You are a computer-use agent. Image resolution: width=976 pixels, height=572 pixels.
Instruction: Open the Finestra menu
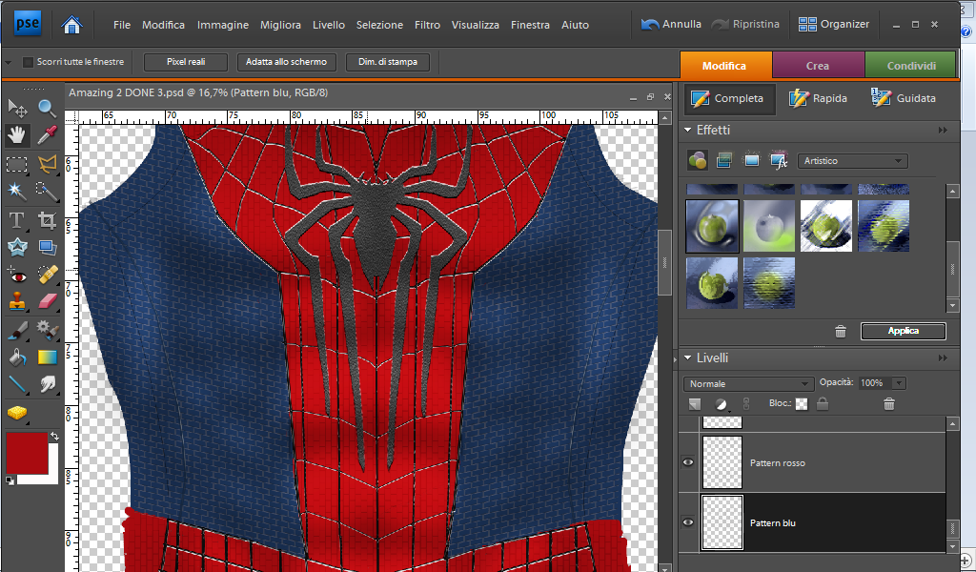tap(530, 25)
